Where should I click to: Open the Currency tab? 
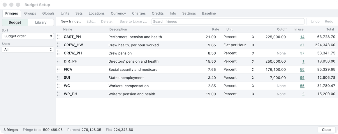click(118, 13)
